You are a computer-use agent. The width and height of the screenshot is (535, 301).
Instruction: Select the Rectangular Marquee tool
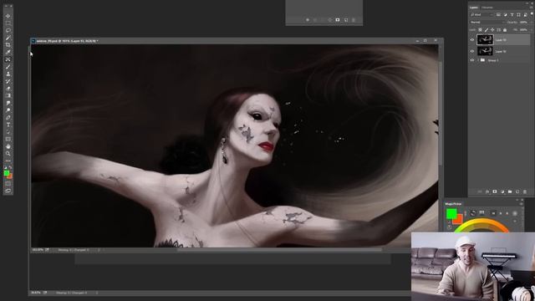(8, 23)
